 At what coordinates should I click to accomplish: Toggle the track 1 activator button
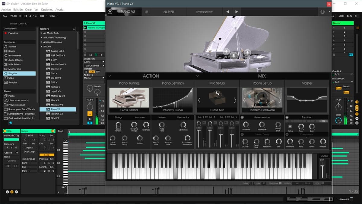(x=90, y=114)
